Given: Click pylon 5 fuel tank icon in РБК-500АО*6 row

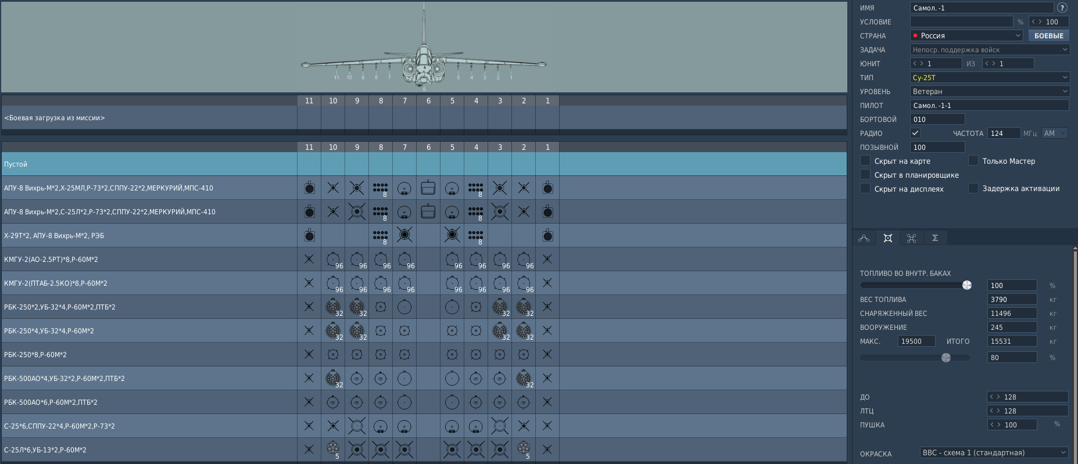Looking at the screenshot, I should click(x=452, y=402).
